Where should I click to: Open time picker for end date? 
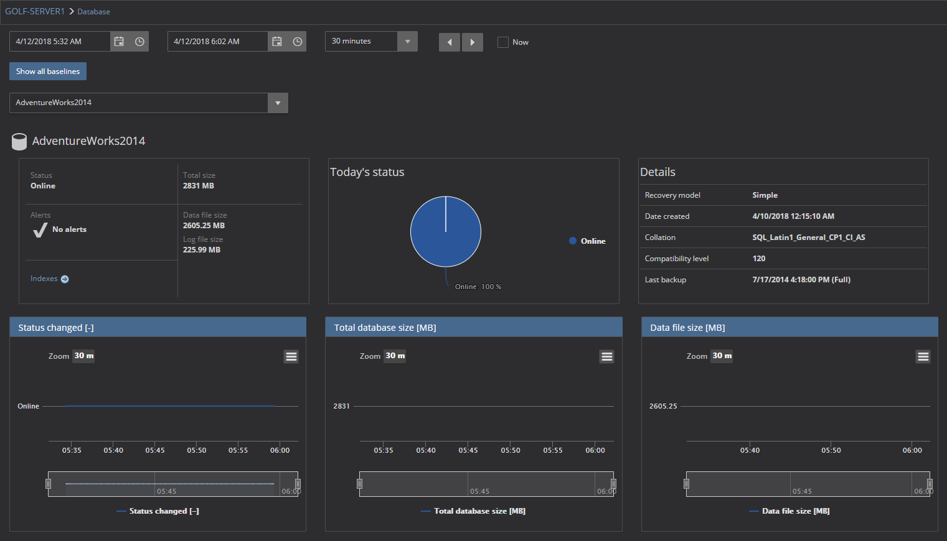(298, 42)
